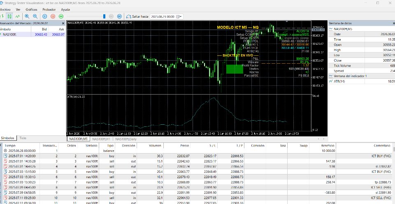
Task: Click the balance row icon 2025.06.28
Action: coord(5,151)
